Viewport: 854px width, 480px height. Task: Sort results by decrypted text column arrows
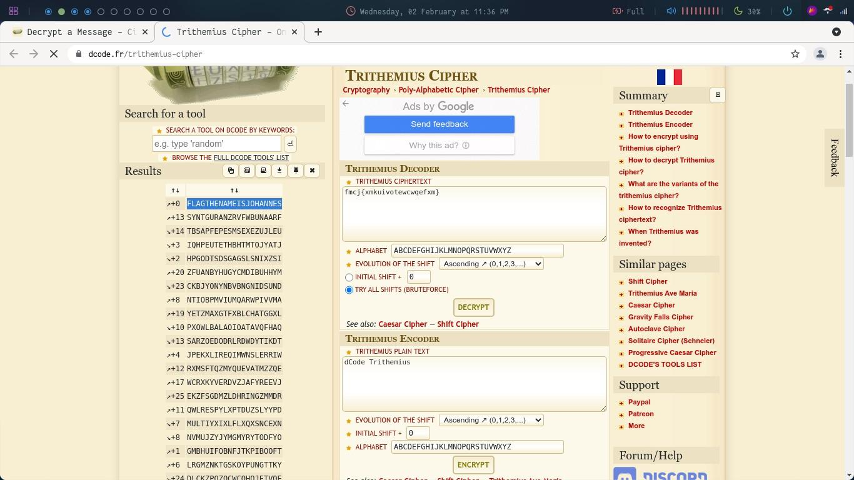(234, 190)
